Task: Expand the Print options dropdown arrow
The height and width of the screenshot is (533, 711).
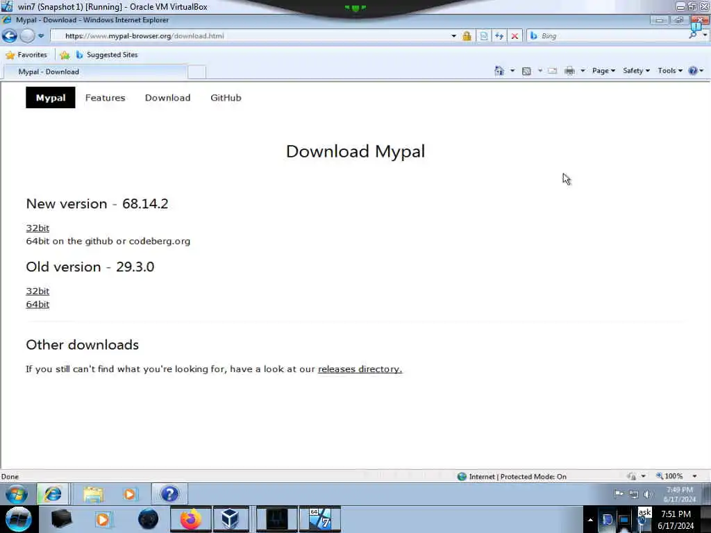Action: [583, 71]
